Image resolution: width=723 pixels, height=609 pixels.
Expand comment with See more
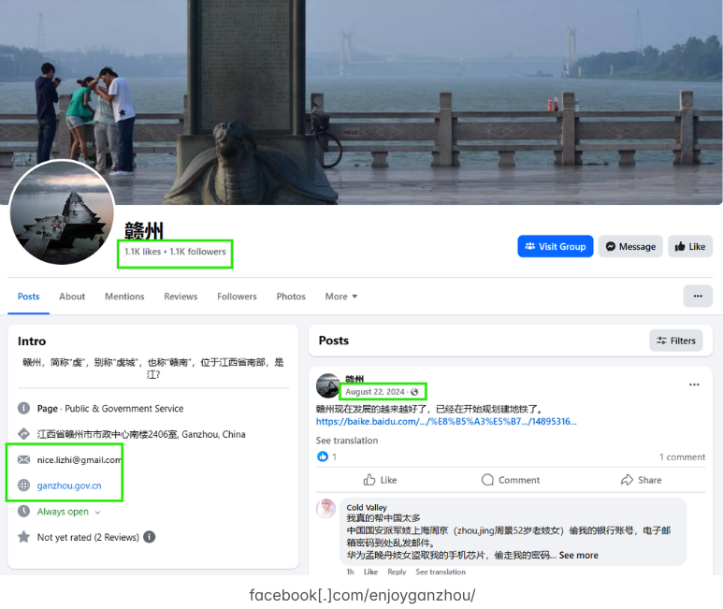578,555
